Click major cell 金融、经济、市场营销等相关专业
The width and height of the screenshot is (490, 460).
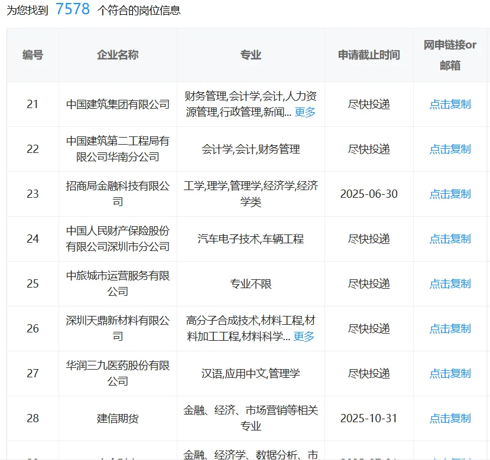point(251,418)
